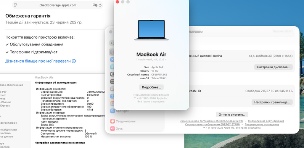Open the 'Дізнатися більше про мої переваги' link
Viewport: 304px width, 148px height.
38,61
